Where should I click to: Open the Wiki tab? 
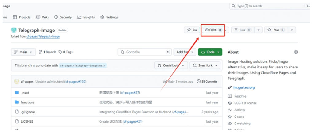pos(42,17)
